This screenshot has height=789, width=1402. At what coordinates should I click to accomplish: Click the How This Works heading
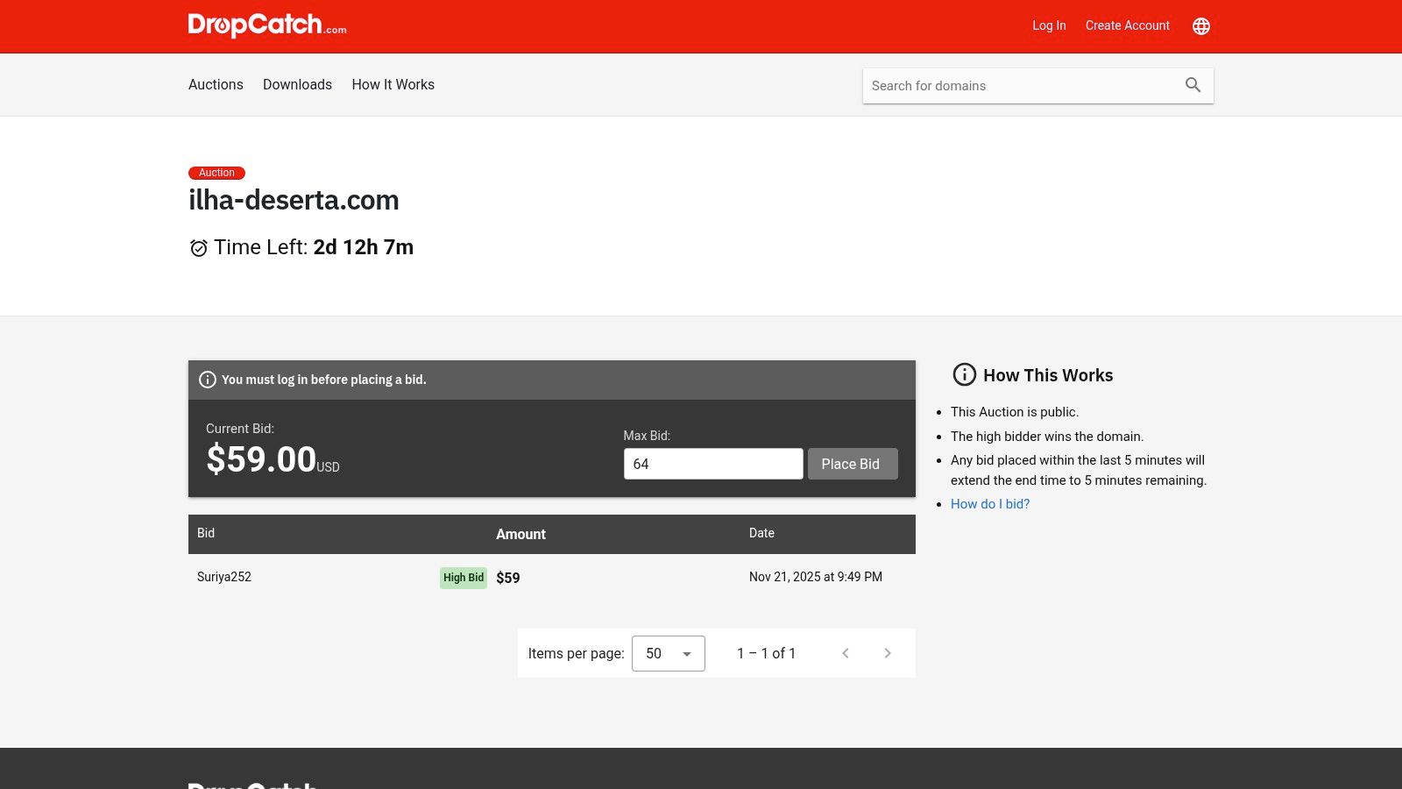click(1048, 375)
